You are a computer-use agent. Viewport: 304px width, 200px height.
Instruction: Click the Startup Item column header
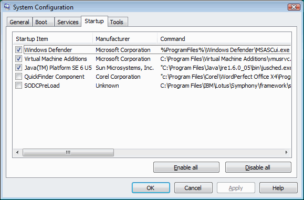pos(53,39)
